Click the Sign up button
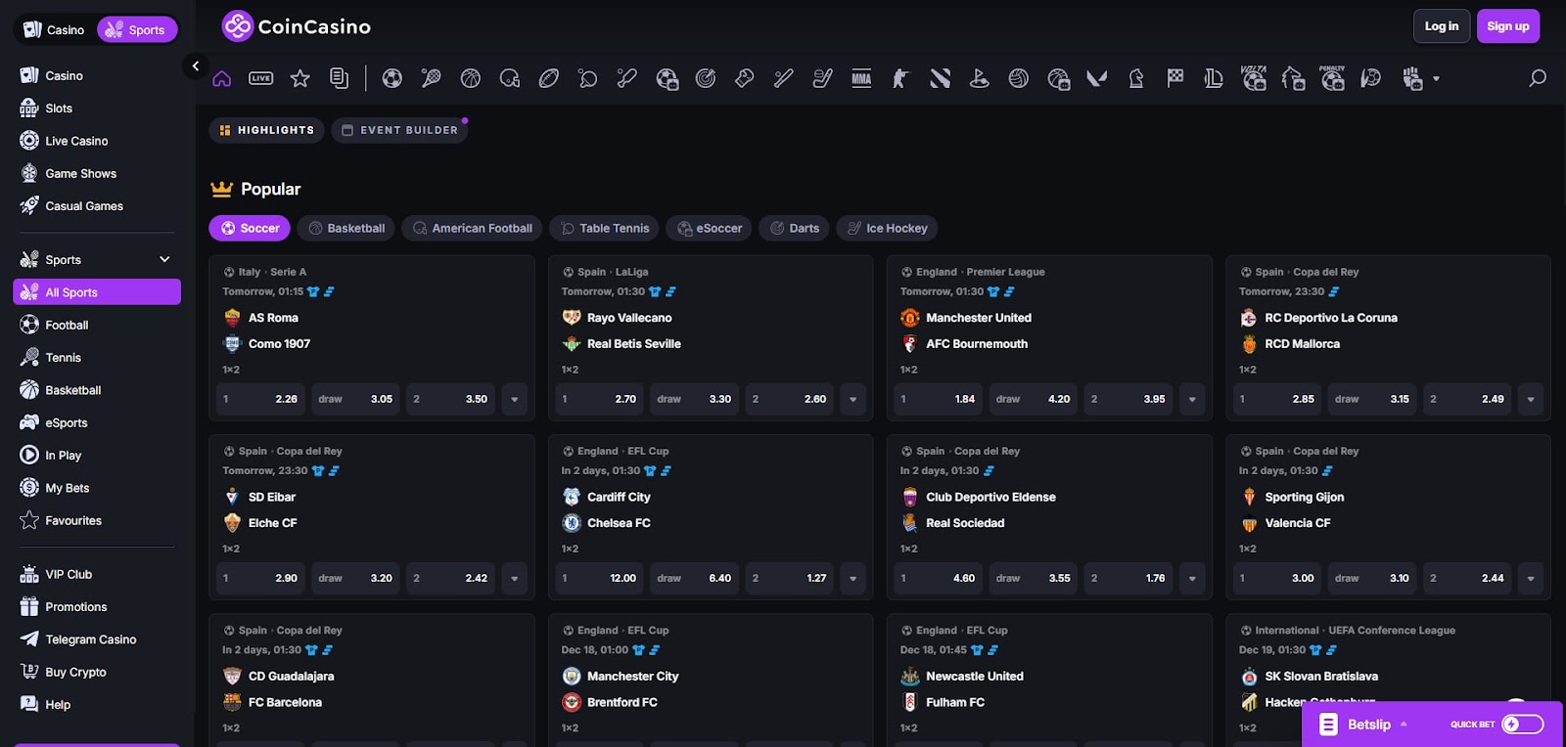1566x747 pixels. coord(1508,26)
